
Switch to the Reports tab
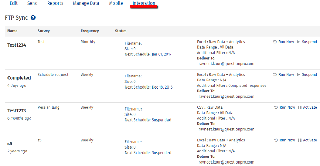click(55, 4)
